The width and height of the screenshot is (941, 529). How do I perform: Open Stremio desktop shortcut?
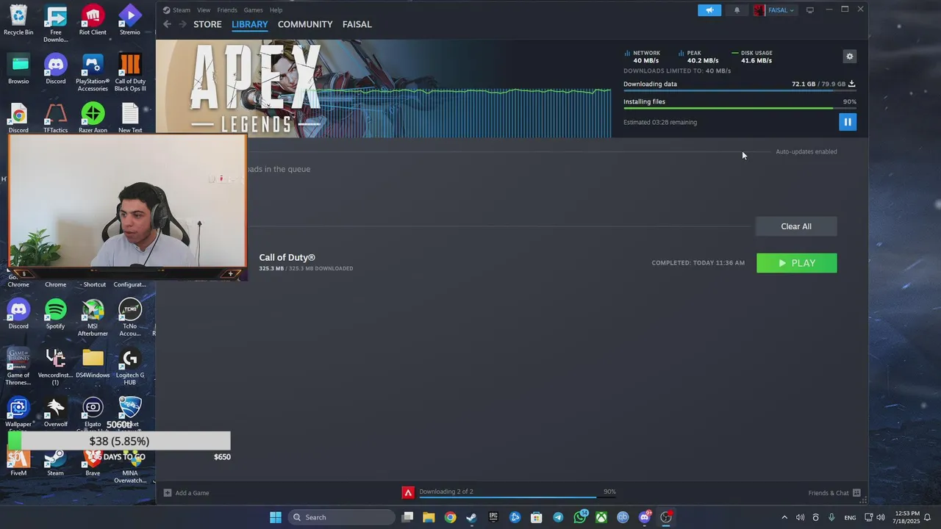pyautogui.click(x=130, y=21)
